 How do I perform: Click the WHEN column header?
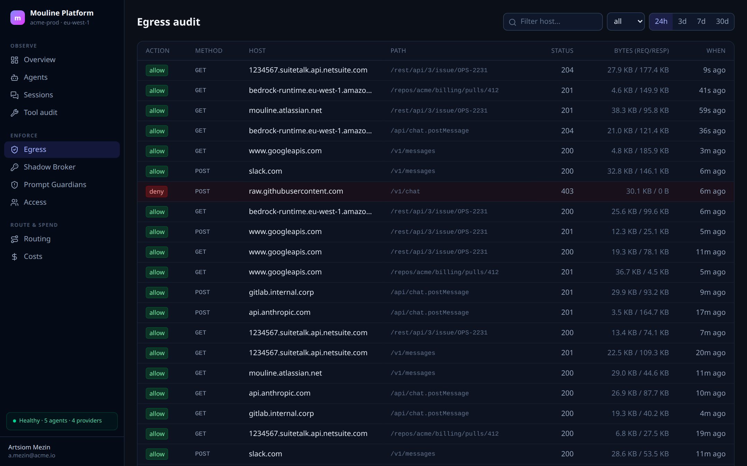pyautogui.click(x=716, y=51)
